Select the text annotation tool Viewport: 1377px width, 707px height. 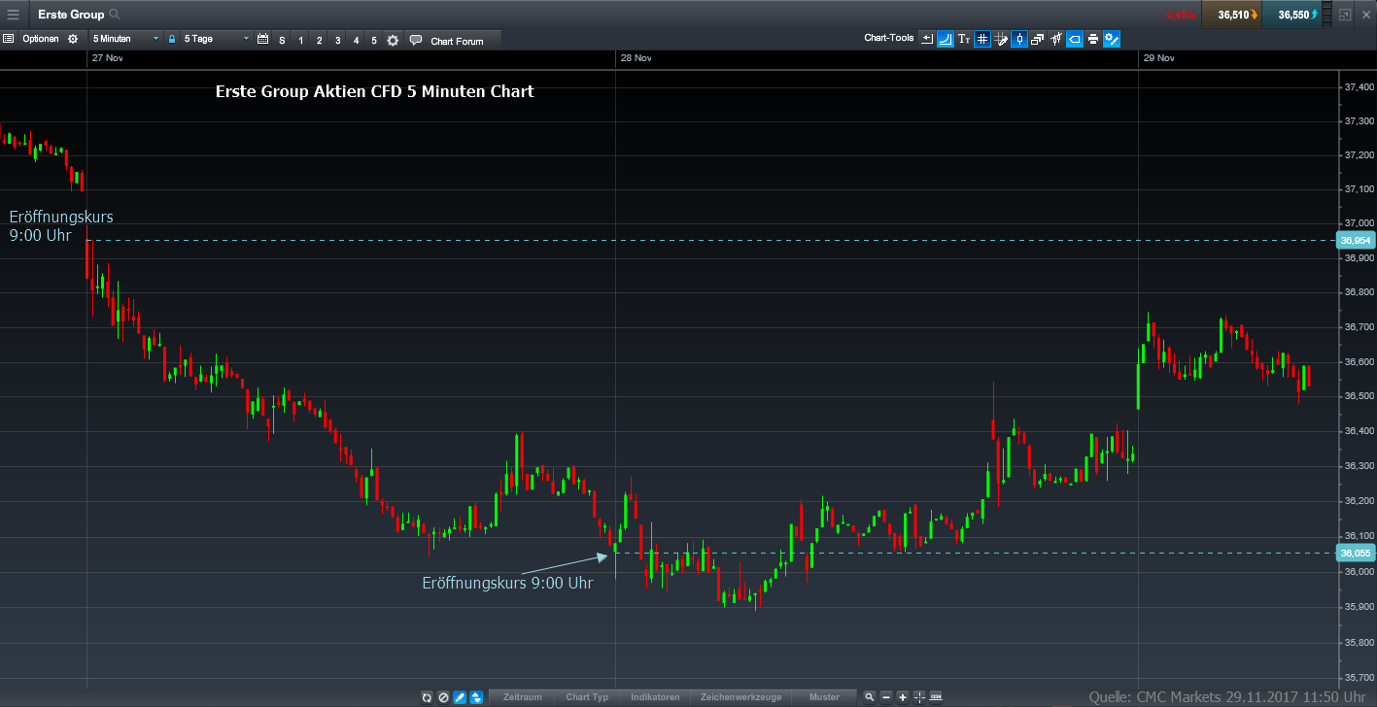pyautogui.click(x=964, y=39)
